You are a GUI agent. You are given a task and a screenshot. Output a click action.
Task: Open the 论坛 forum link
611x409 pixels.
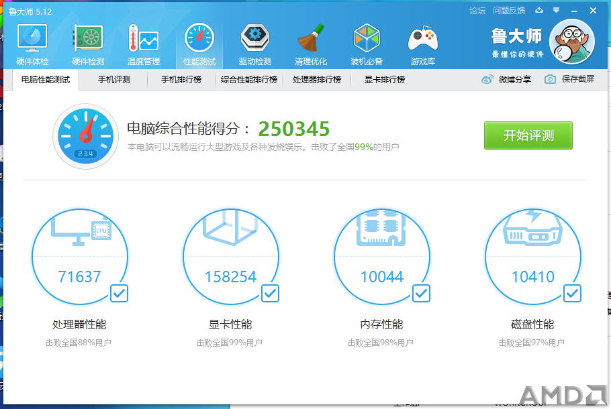click(x=477, y=11)
